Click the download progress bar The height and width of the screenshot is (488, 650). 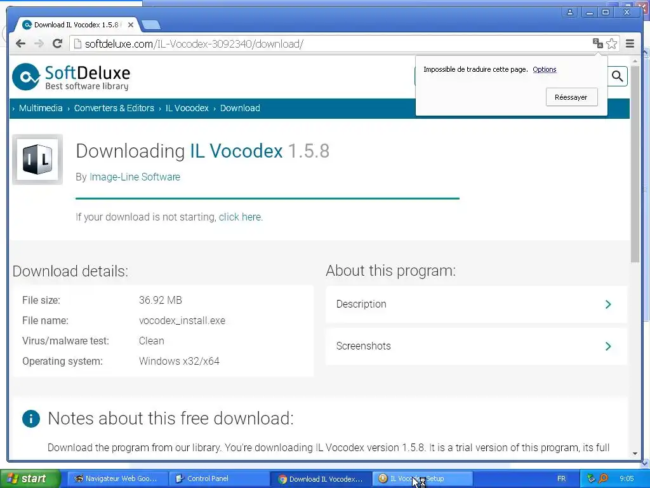point(267,198)
